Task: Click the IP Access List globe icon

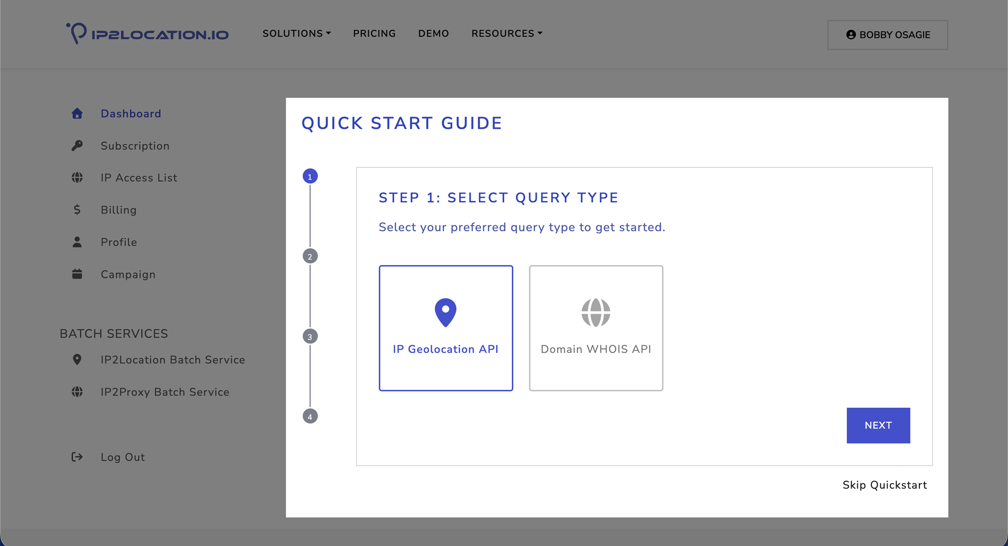Action: click(77, 178)
